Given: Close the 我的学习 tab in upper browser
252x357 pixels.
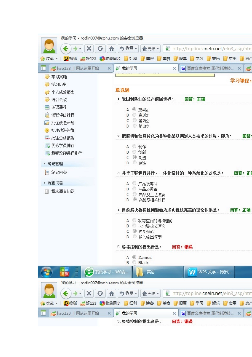Looking at the screenshot, I should point(174,69).
